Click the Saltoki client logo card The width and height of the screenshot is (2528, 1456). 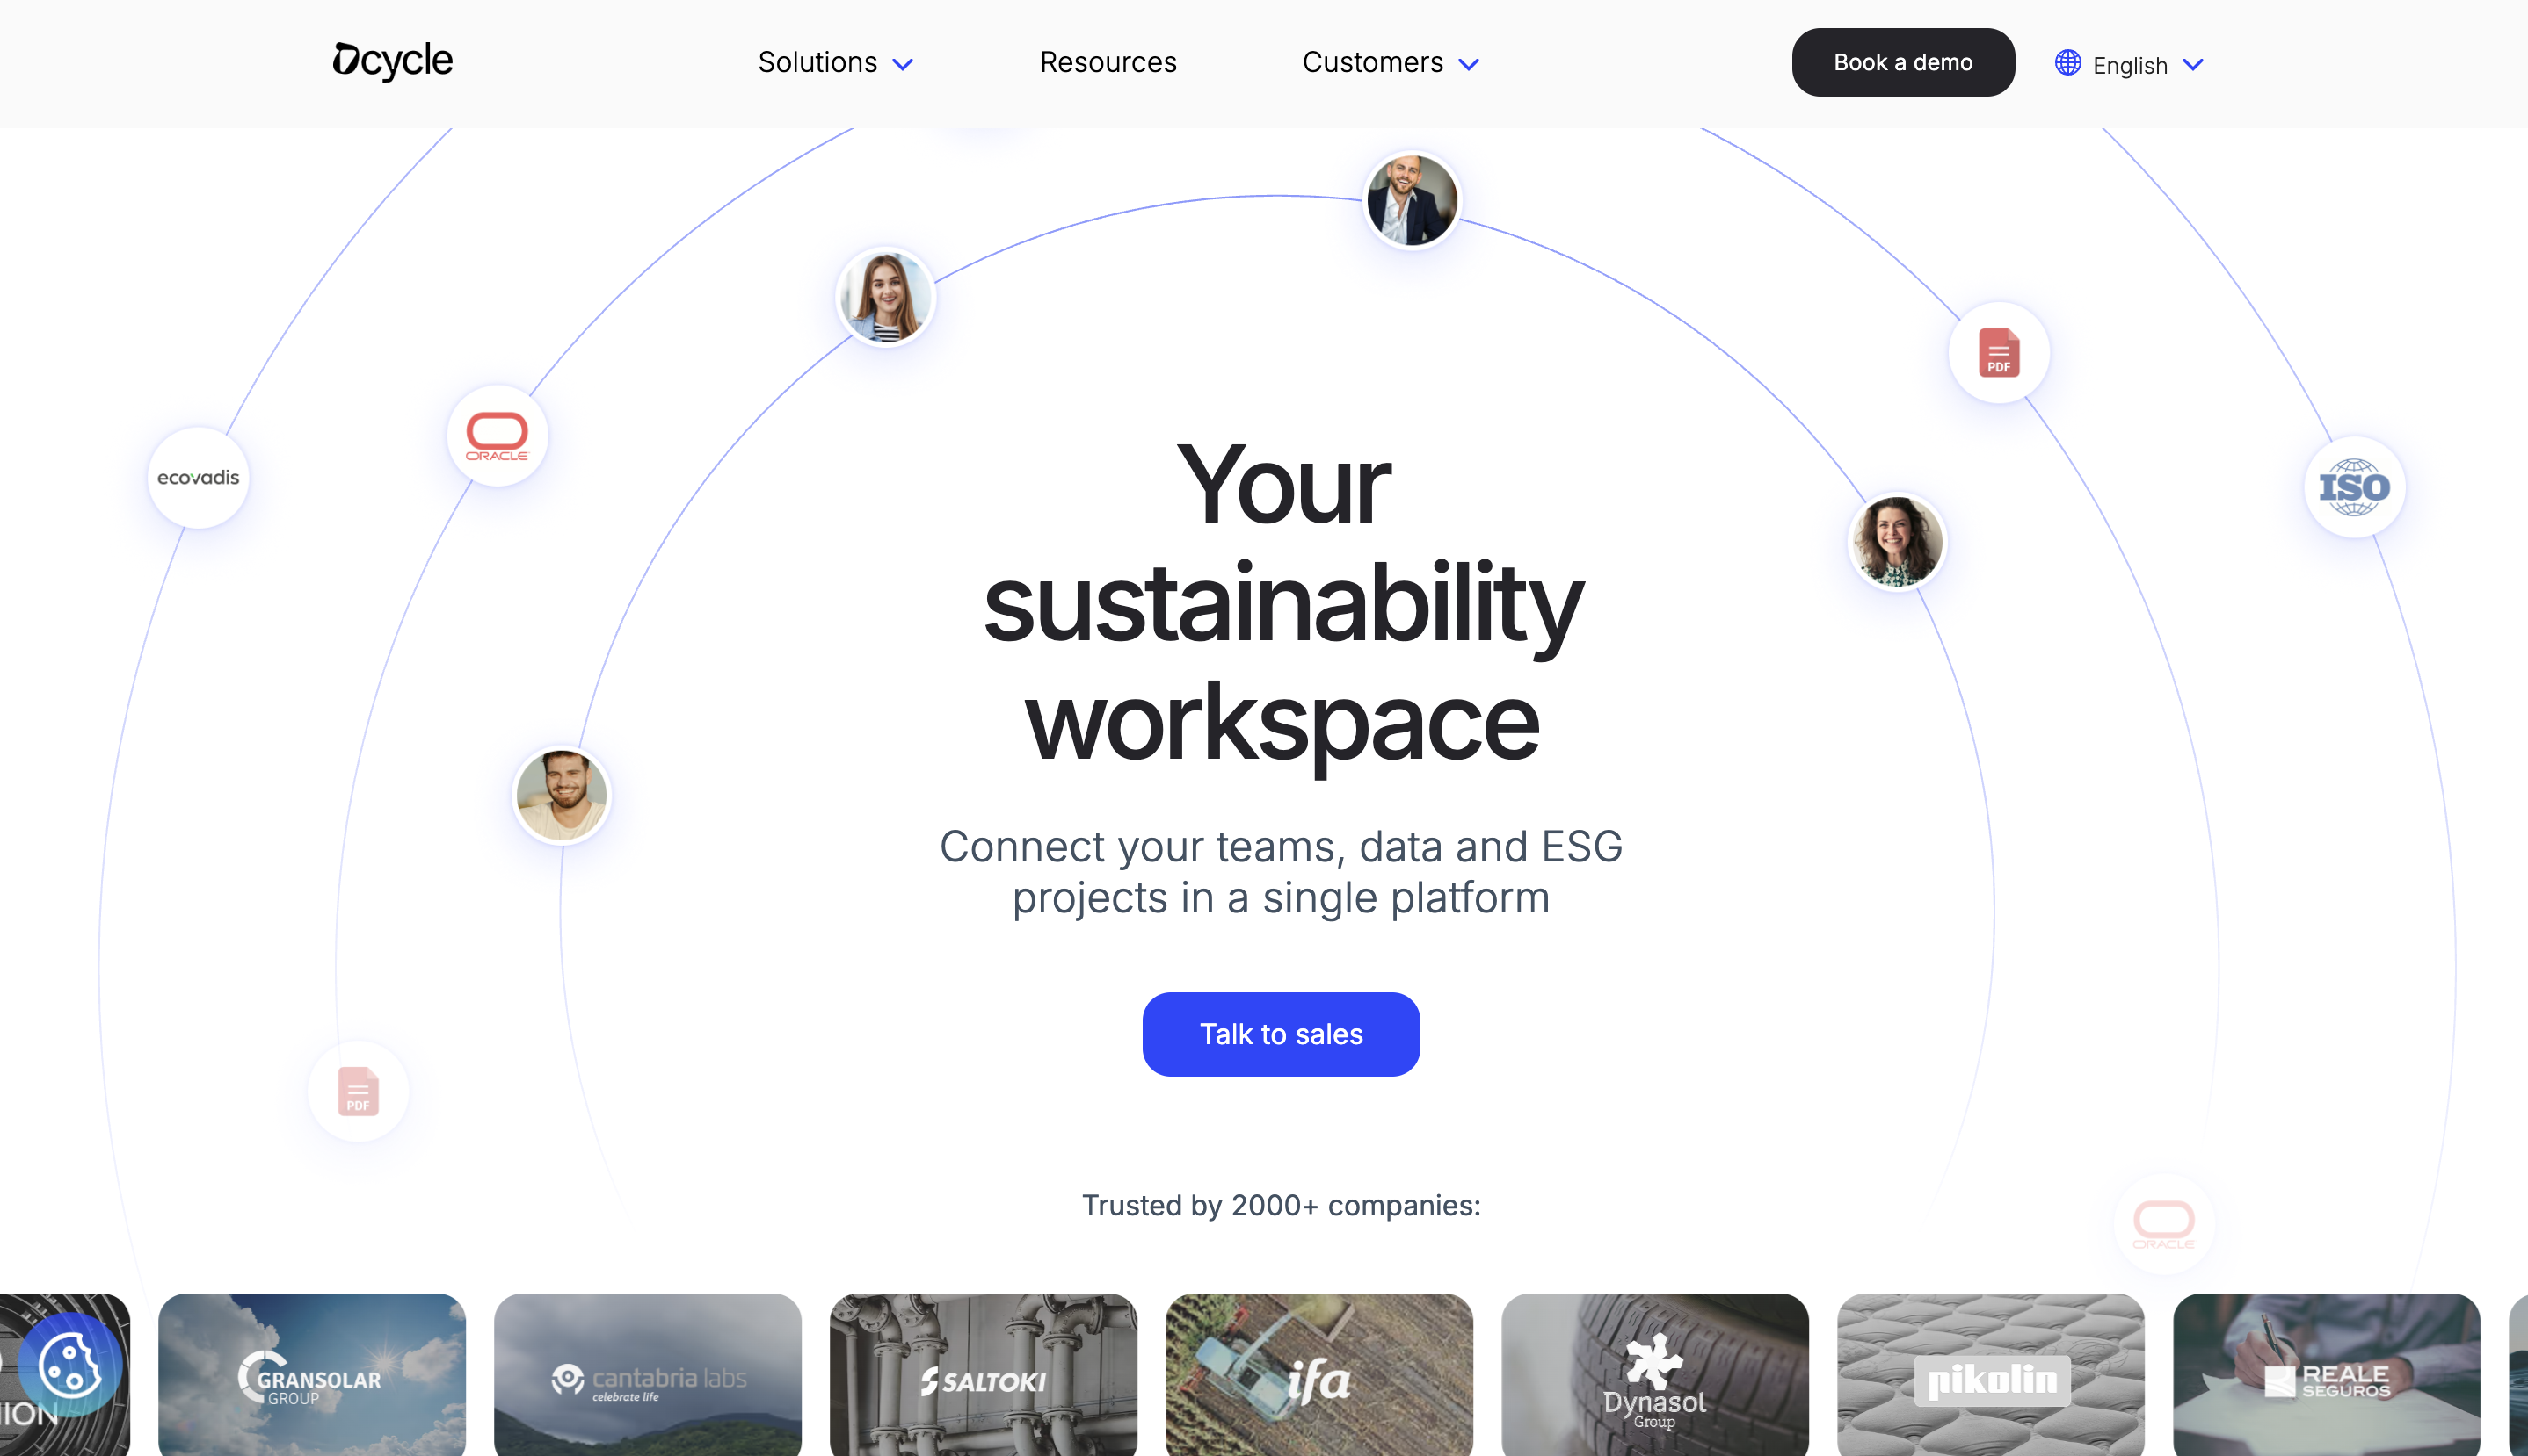982,1380
